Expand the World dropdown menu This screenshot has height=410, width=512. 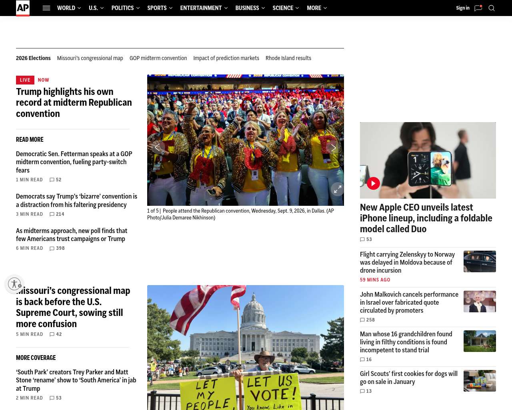pyautogui.click(x=69, y=8)
